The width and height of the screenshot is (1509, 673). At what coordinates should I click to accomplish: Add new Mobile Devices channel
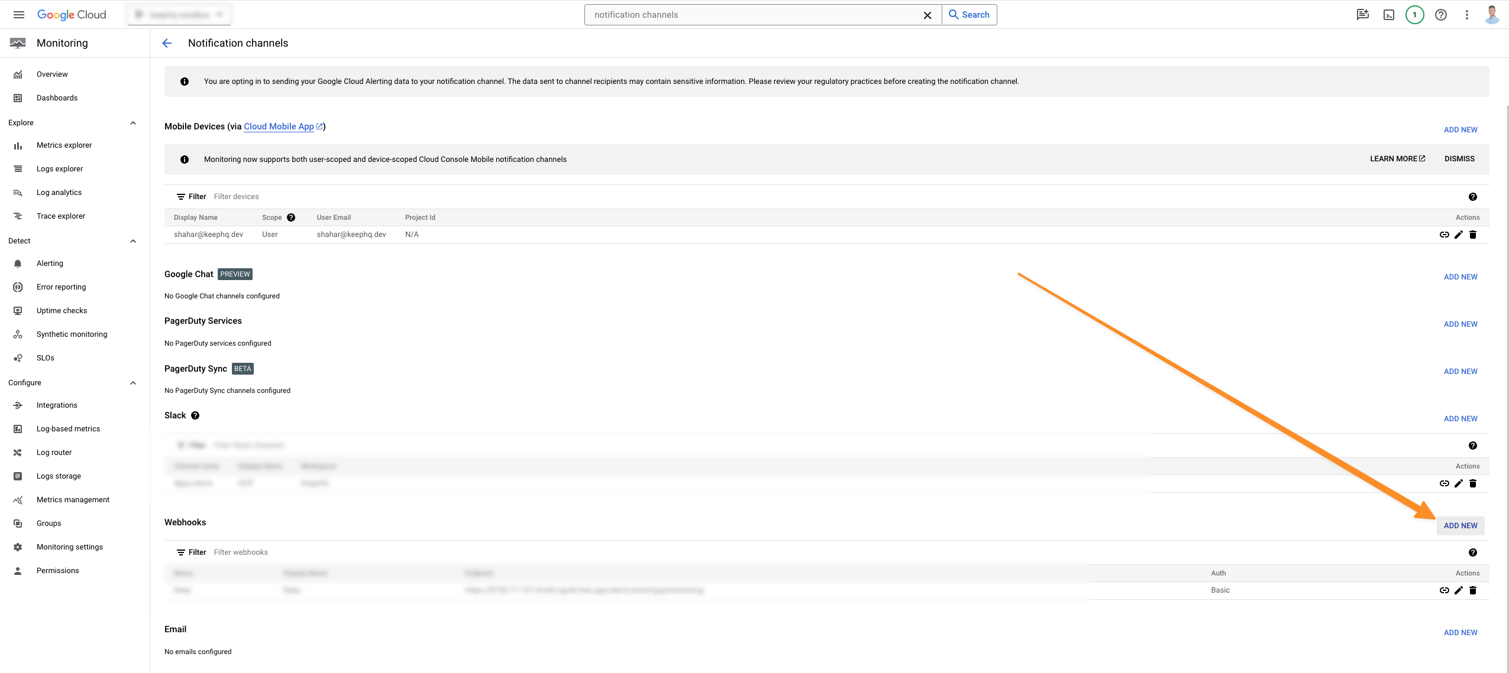pyautogui.click(x=1460, y=130)
